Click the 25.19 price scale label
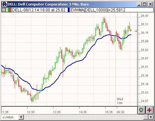Screen dimensions: 155x121 pos(145,84)
